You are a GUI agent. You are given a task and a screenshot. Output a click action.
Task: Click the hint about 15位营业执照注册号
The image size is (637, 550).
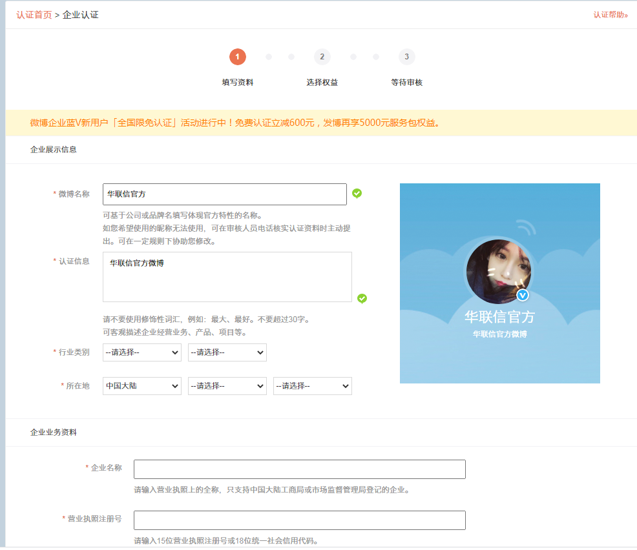[226, 541]
